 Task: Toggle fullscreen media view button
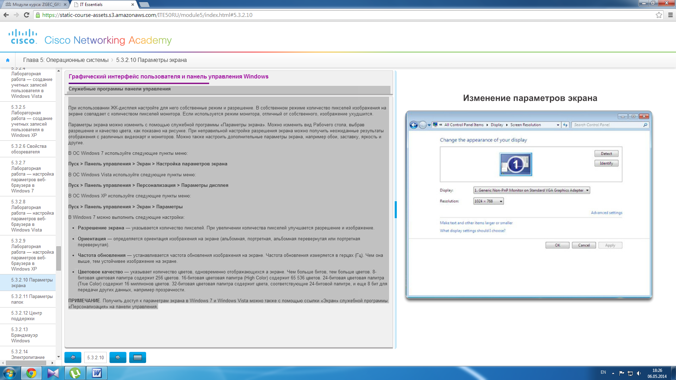[138, 357]
